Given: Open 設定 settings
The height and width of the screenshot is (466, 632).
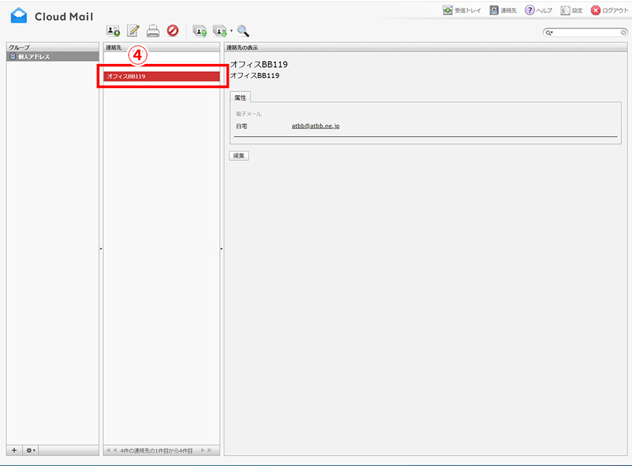Looking at the screenshot, I should [571, 10].
